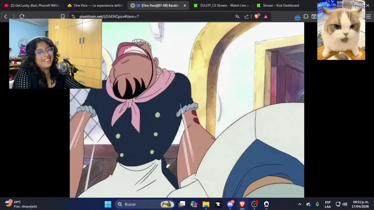Viewport: 374px width, 210px height.
Task: Click the One Piece video to pause it
Action: pos(187,110)
